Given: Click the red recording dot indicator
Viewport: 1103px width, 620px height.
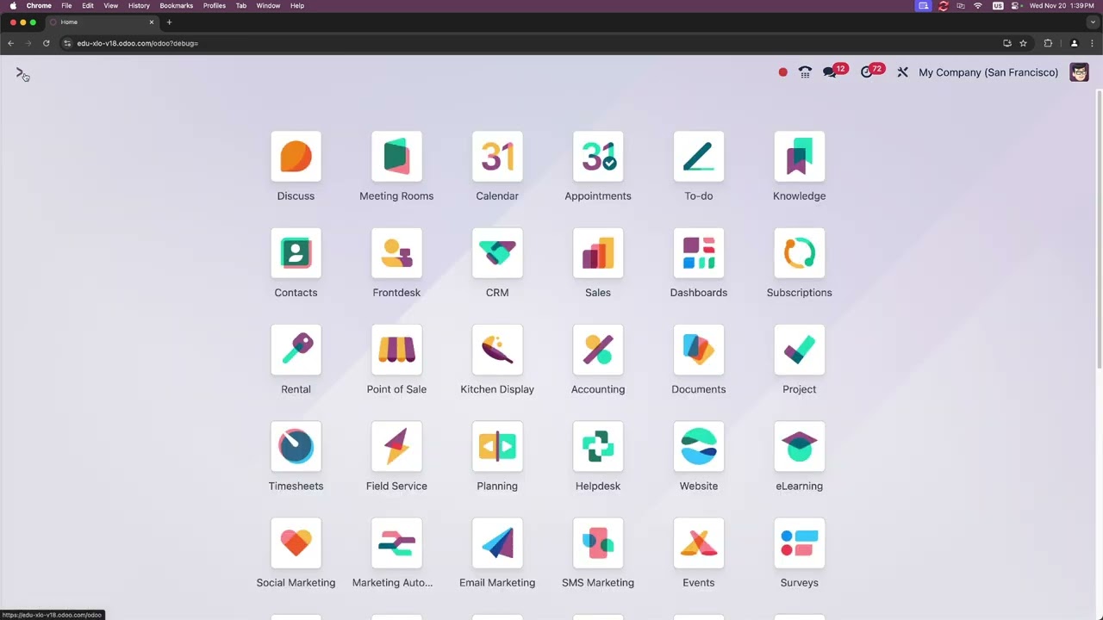Looking at the screenshot, I should tap(782, 72).
